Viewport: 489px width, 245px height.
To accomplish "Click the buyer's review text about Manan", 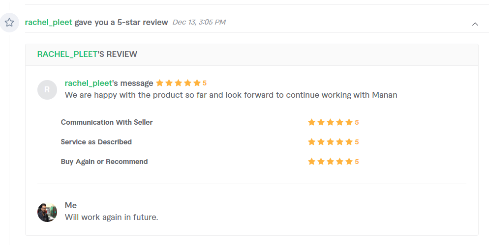I will click(x=231, y=95).
